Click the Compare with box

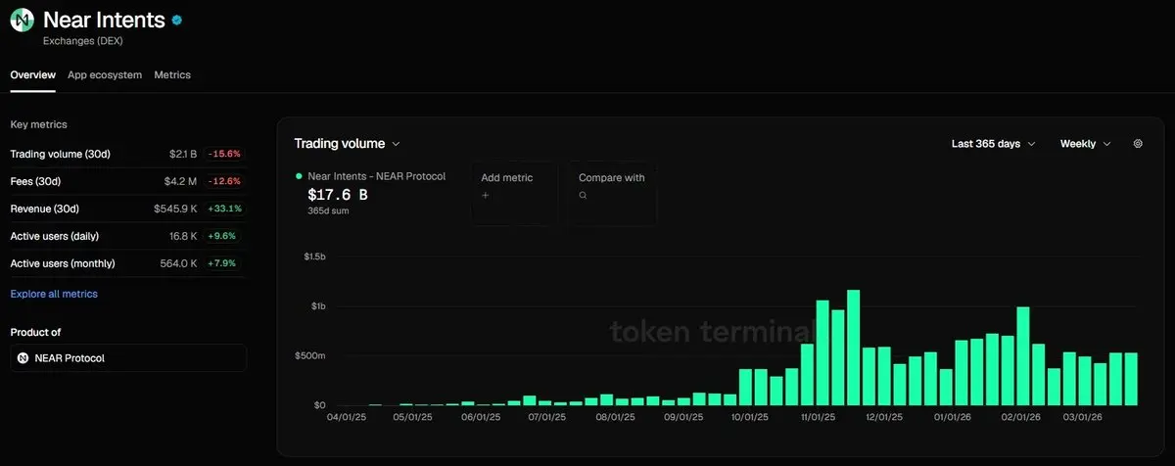point(613,194)
